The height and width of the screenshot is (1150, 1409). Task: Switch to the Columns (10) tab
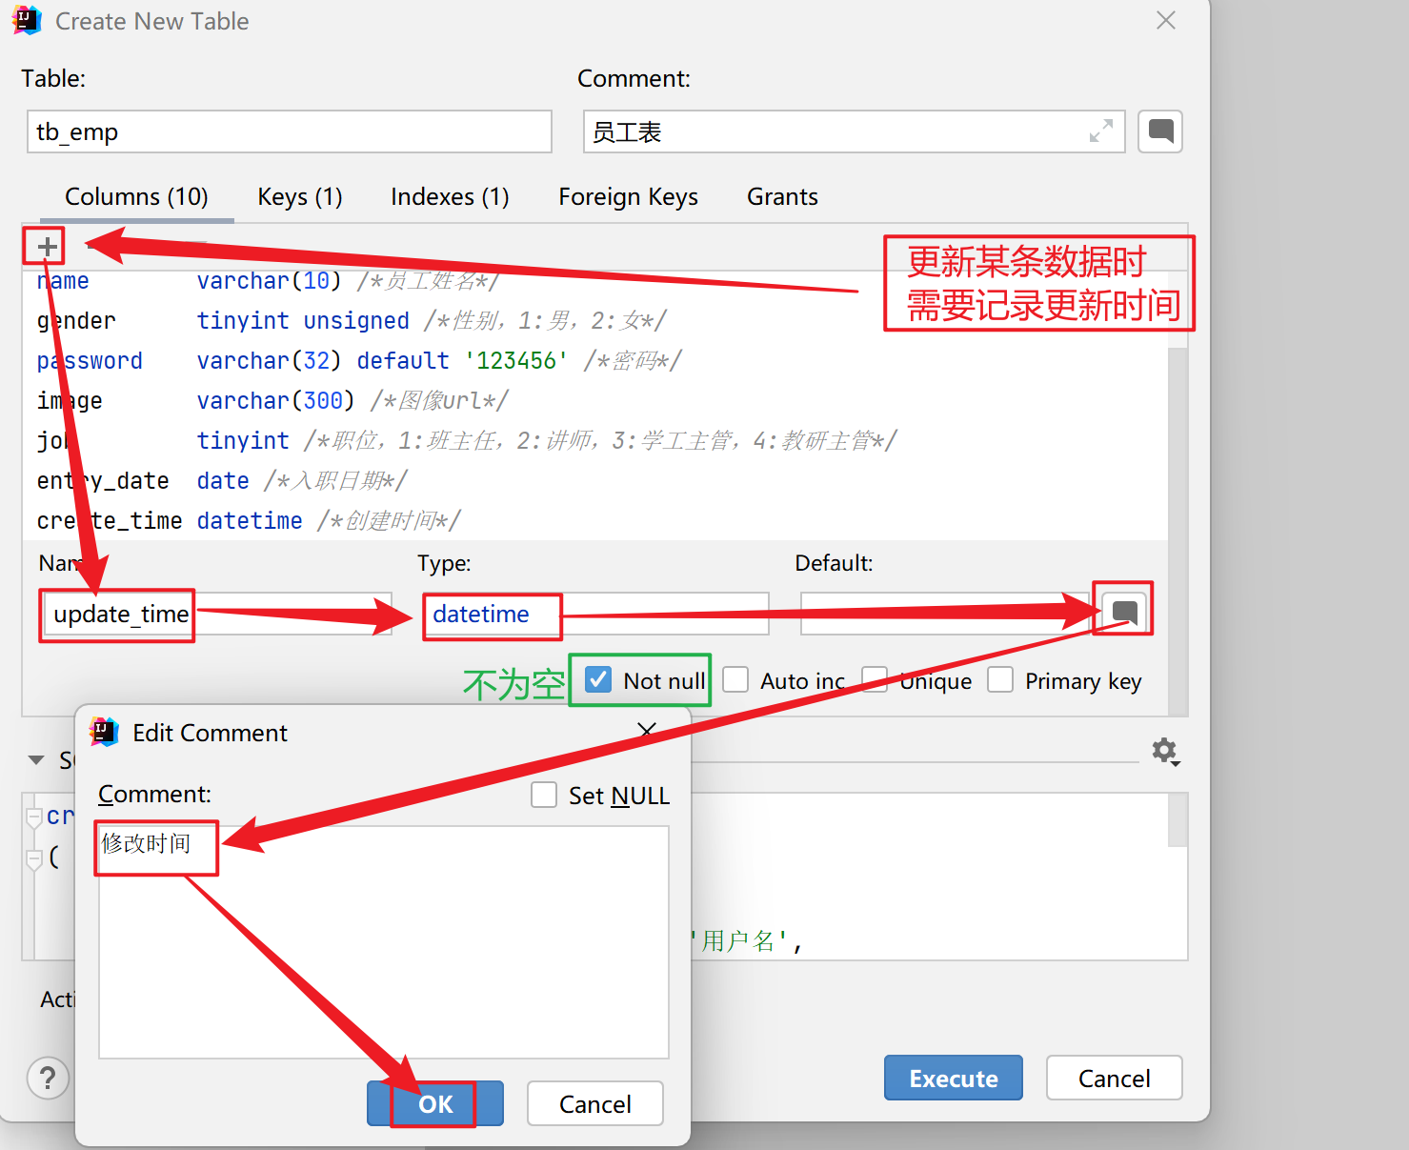pyautogui.click(x=136, y=196)
